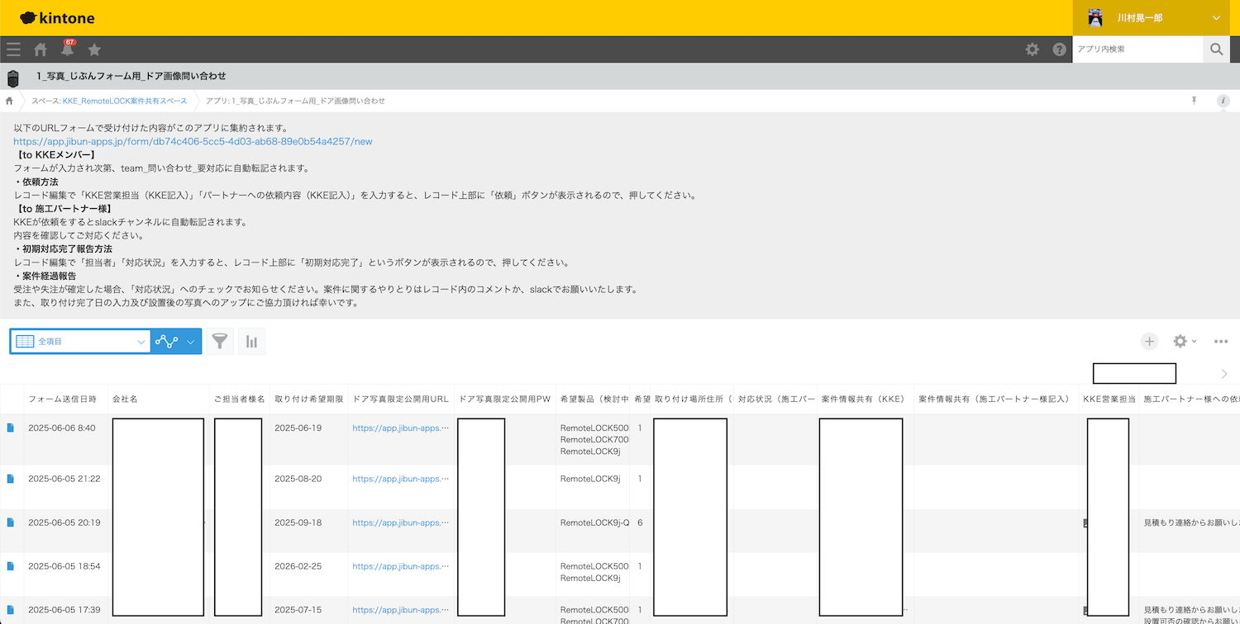Click the search magnifier button
The width and height of the screenshot is (1240, 624).
[1216, 50]
